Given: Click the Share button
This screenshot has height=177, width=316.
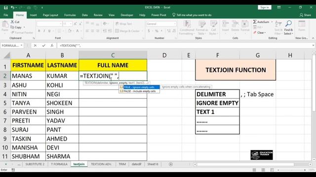Looking at the screenshot, I should click(305, 15).
